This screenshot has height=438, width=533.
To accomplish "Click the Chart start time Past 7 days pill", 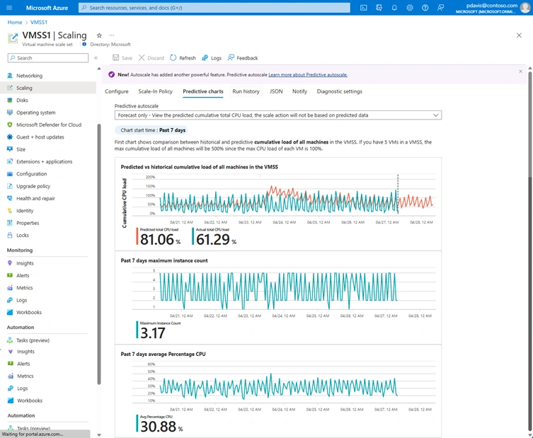I will click(151, 130).
